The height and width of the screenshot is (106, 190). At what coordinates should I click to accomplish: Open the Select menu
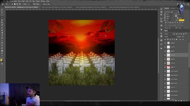pyautogui.click(x=23, y=1)
